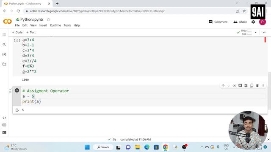Screen dimensions: 271x152
Task: Add a new Text cell
Action: [31, 33]
